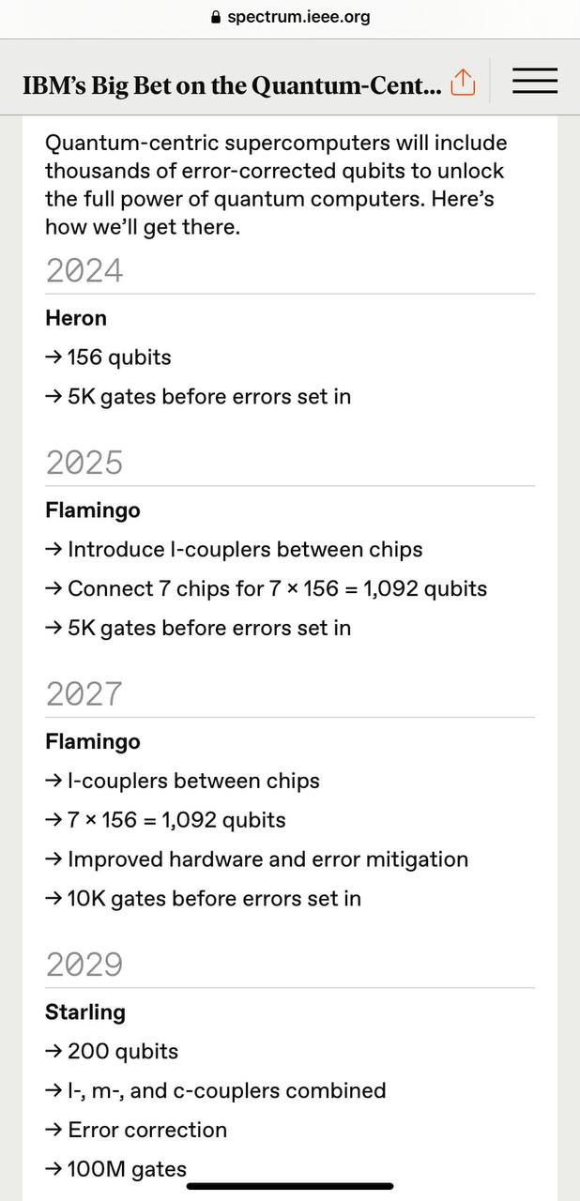Image resolution: width=580 pixels, height=1201 pixels.
Task: Tap the Heron processor name
Action: pyautogui.click(x=76, y=318)
